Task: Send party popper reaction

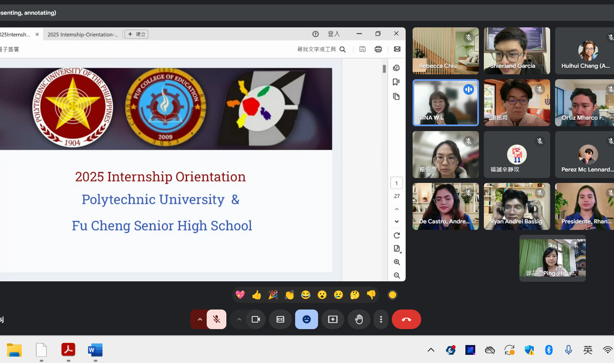Action: (x=273, y=295)
